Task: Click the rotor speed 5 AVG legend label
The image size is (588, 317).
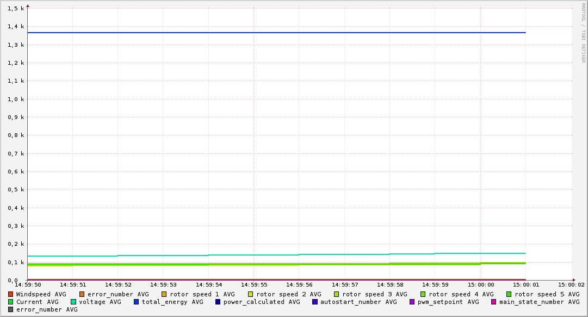Action: pos(547,294)
